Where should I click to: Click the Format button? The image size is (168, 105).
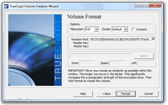point(126,94)
